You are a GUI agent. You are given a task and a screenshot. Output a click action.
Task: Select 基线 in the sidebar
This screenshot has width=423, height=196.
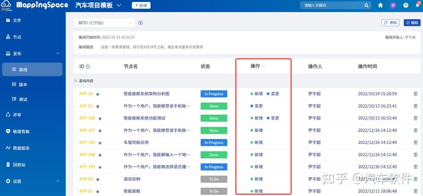tap(32, 70)
